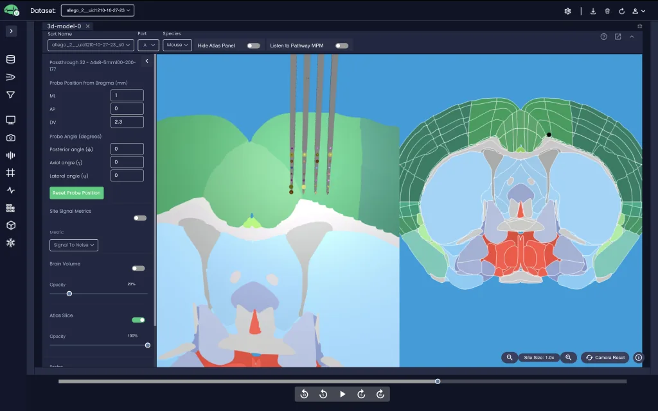Click the play button
This screenshot has height=411, width=658.
pyautogui.click(x=342, y=394)
